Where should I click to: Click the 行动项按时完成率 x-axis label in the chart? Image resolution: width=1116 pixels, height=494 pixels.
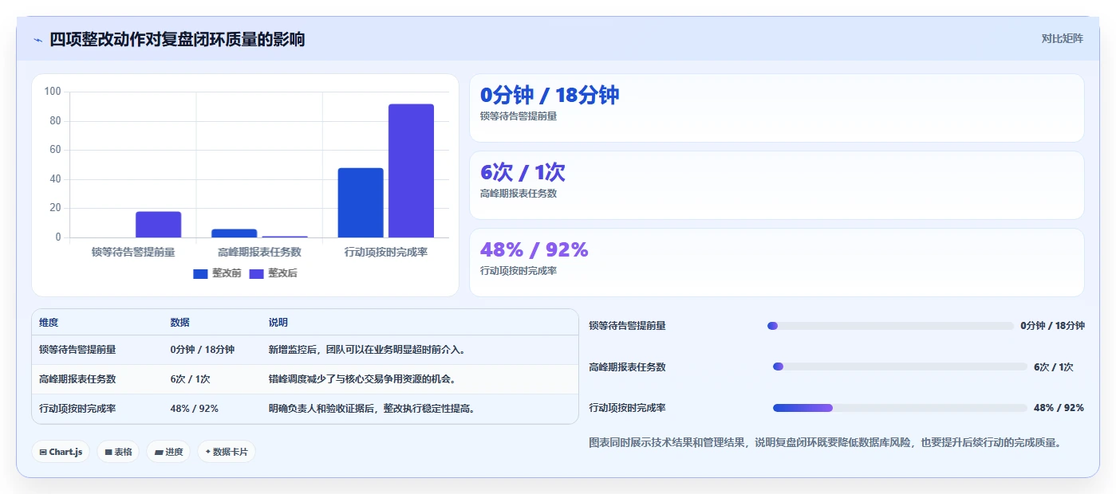[386, 252]
